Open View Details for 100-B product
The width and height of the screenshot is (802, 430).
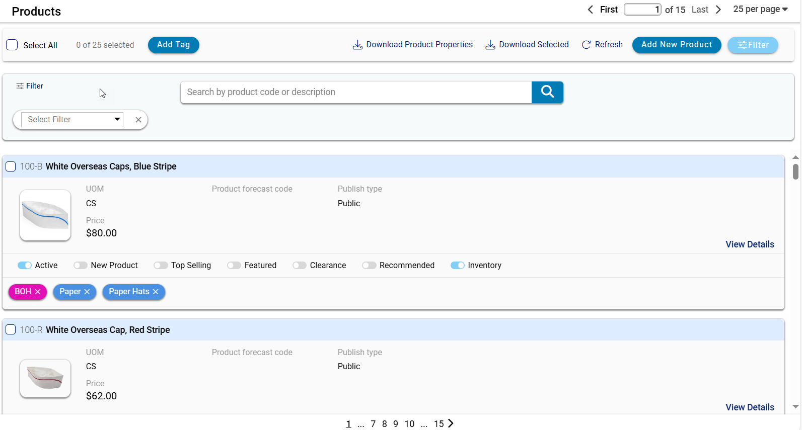pyautogui.click(x=750, y=244)
